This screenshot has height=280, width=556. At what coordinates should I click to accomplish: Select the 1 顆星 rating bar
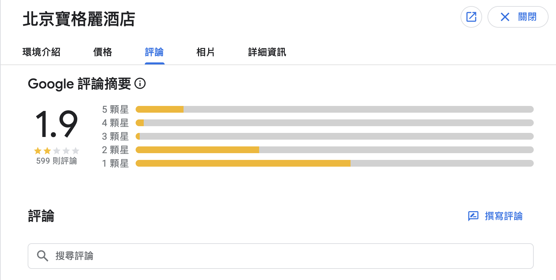[334, 163]
